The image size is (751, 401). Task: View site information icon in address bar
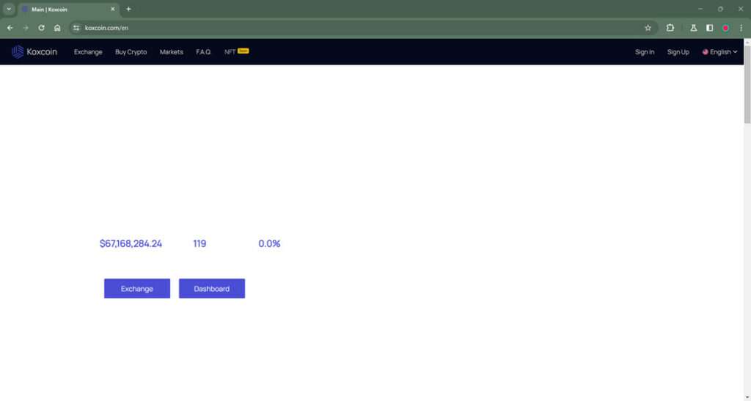coord(76,28)
